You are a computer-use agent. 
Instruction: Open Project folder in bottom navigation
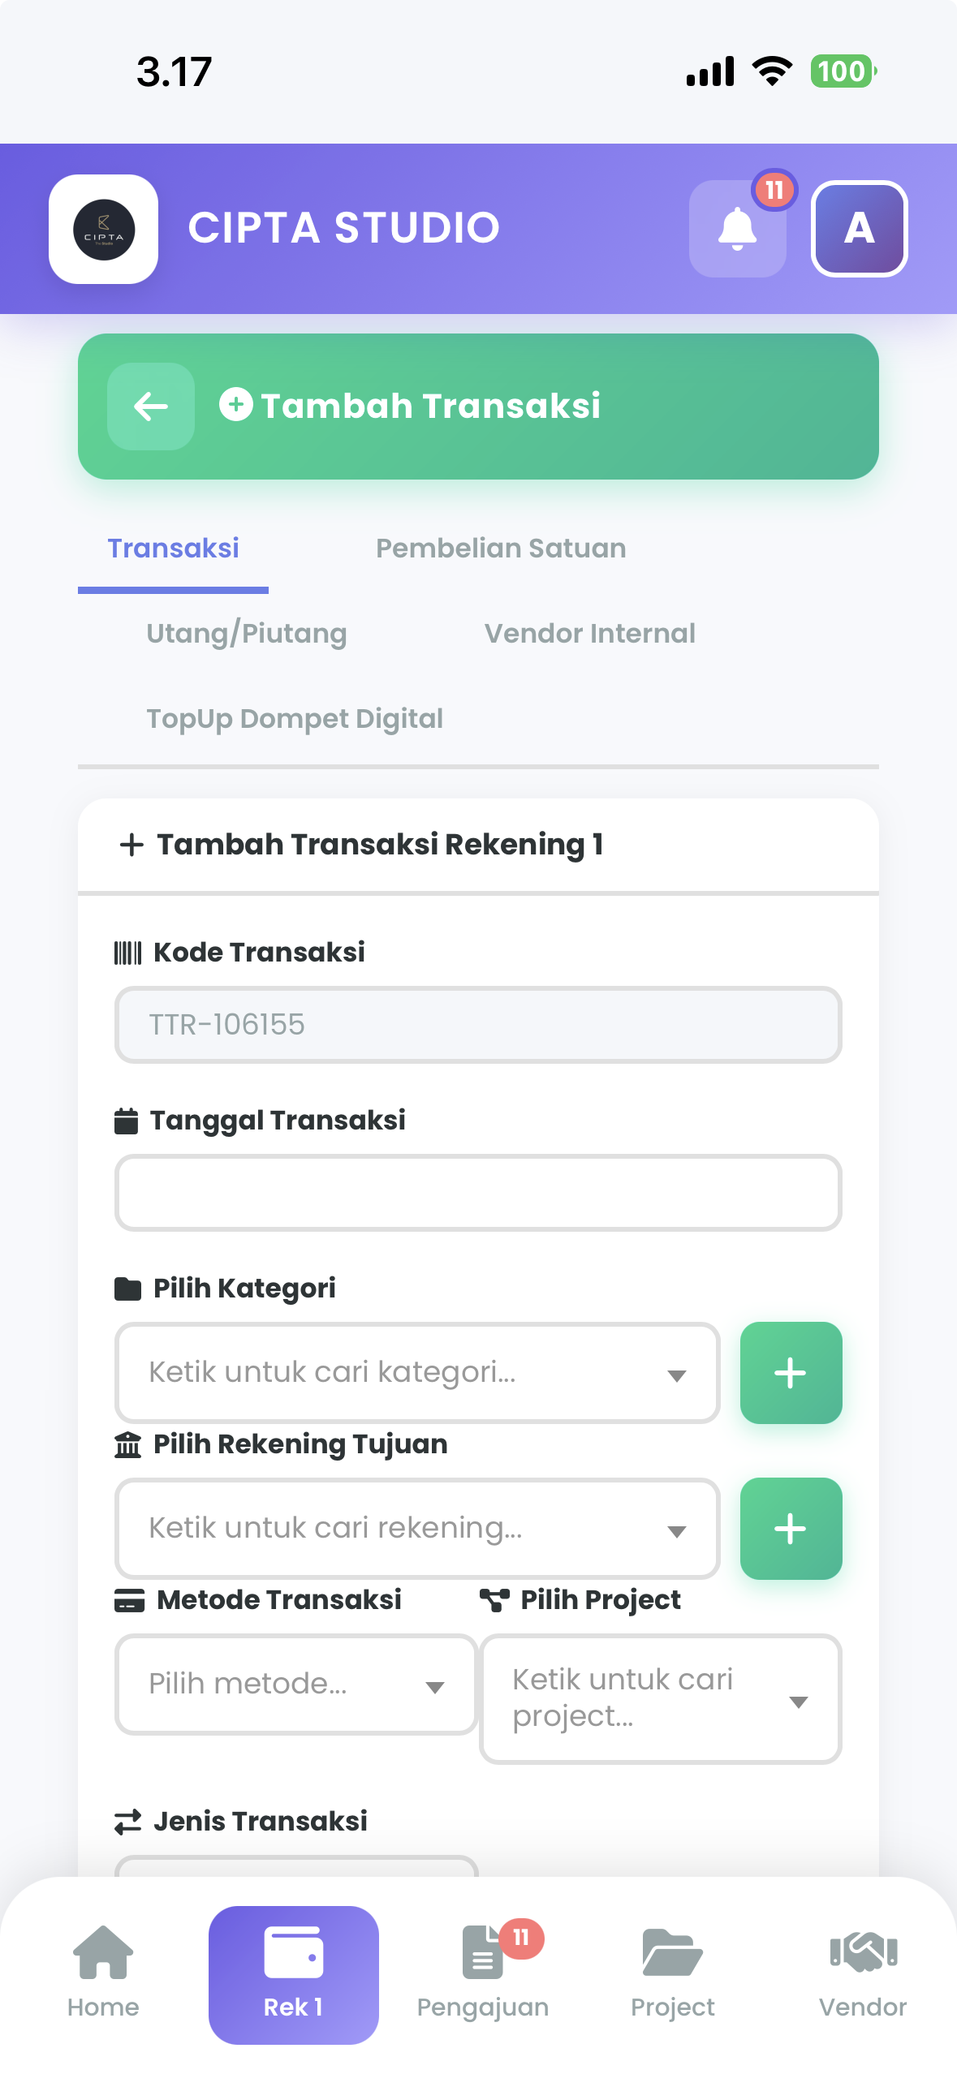(x=673, y=1973)
